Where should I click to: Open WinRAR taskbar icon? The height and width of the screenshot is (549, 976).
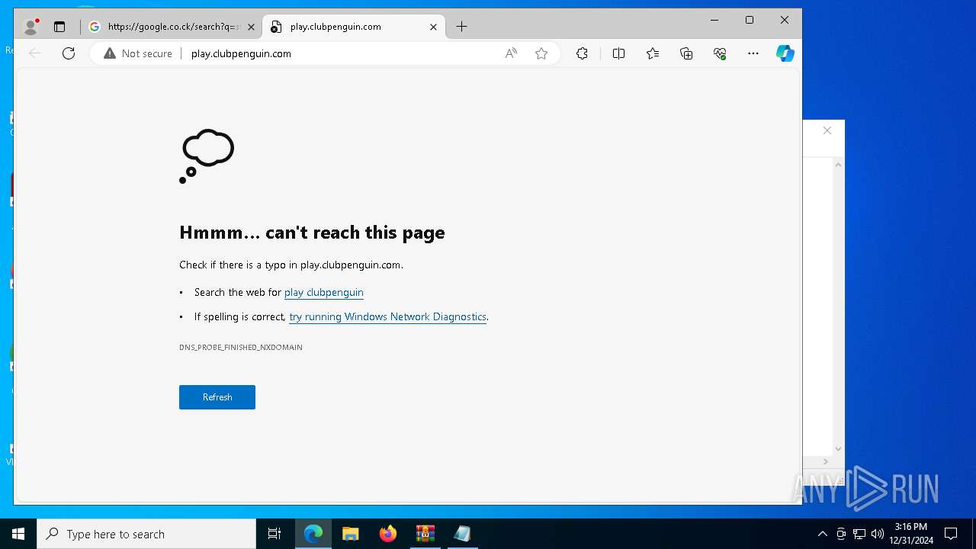click(x=425, y=534)
